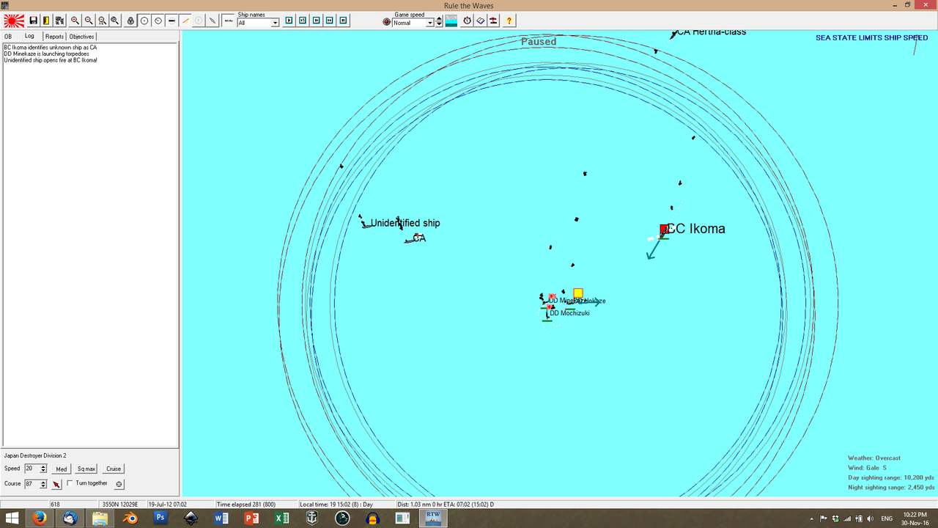Screen dimensions: 938x528
Task: Set speed with the Cruise button
Action: (114, 469)
